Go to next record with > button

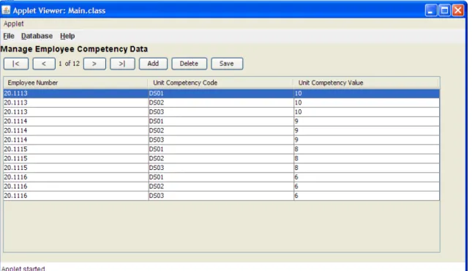(94, 64)
